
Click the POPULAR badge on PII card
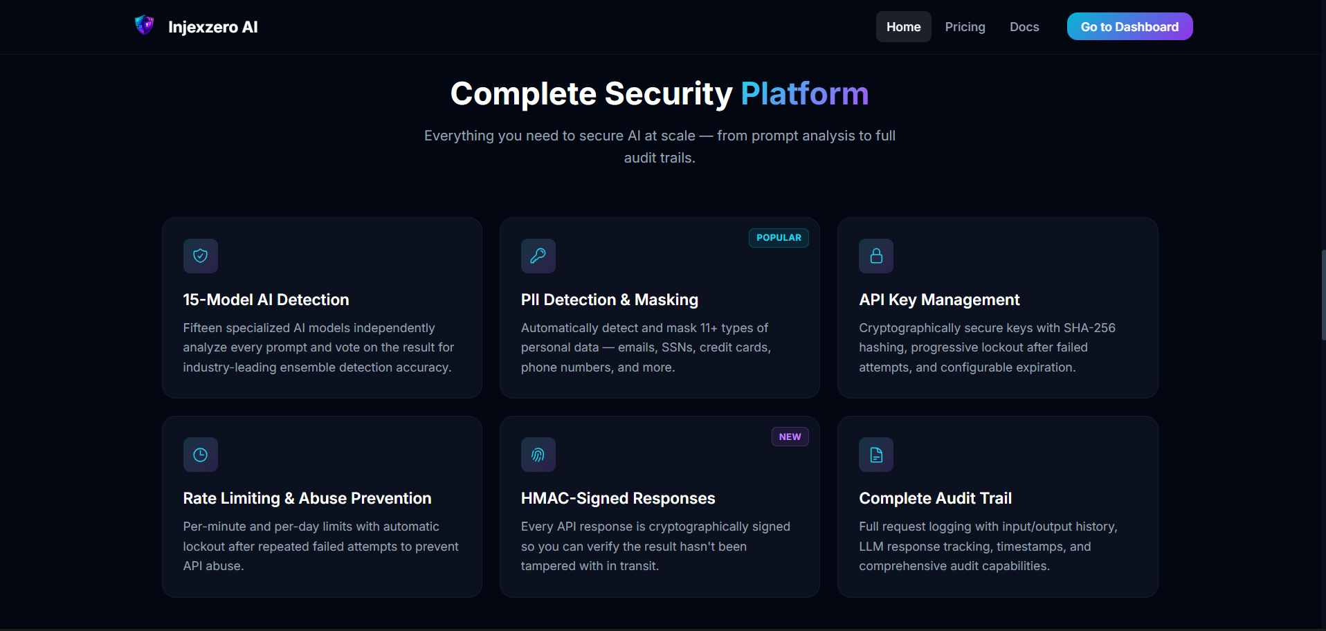(779, 237)
